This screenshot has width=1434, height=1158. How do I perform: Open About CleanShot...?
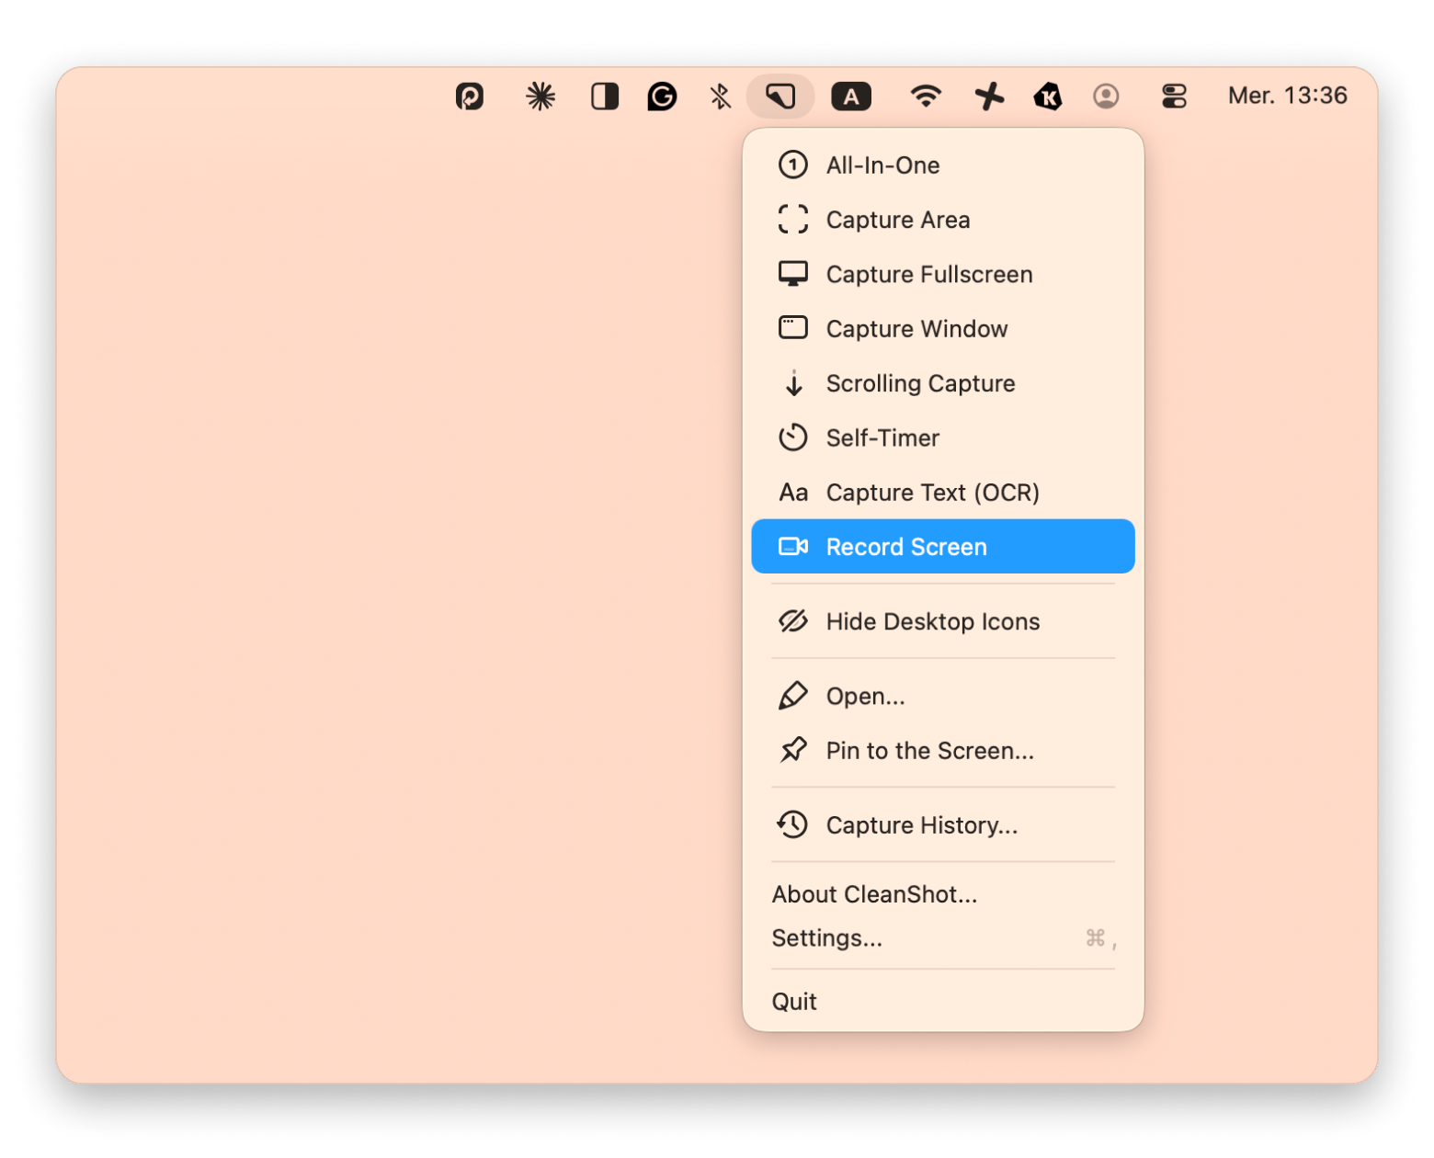943,894
